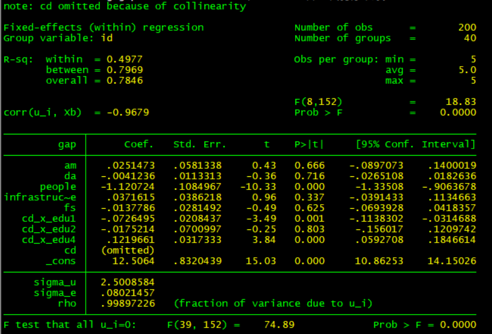The height and width of the screenshot is (334, 492).
Task: Click constant upper bound 14.15026
Action: (452, 261)
